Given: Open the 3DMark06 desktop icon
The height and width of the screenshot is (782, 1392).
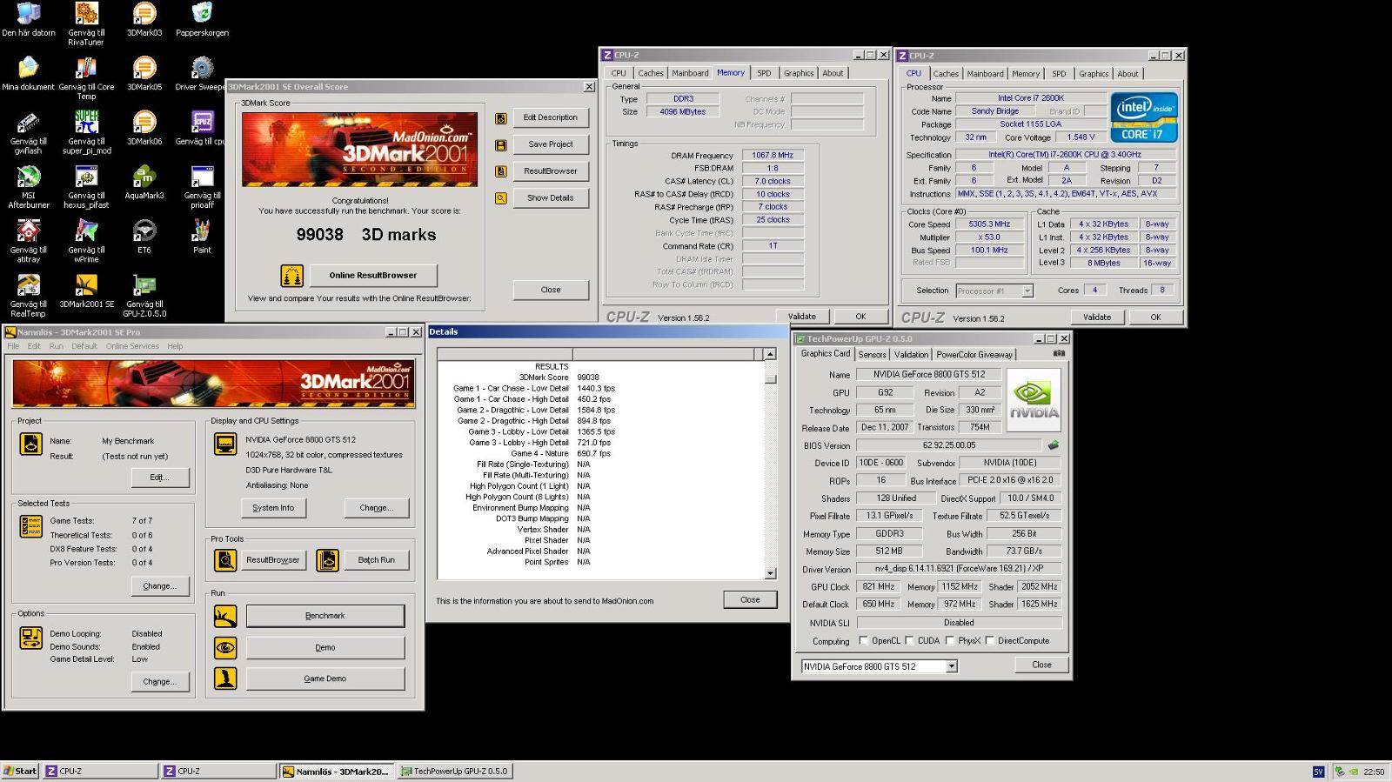Looking at the screenshot, I should (144, 129).
